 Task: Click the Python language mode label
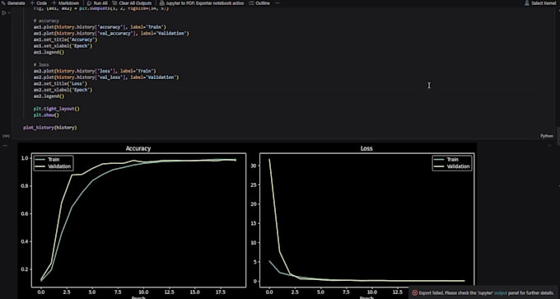click(x=547, y=136)
